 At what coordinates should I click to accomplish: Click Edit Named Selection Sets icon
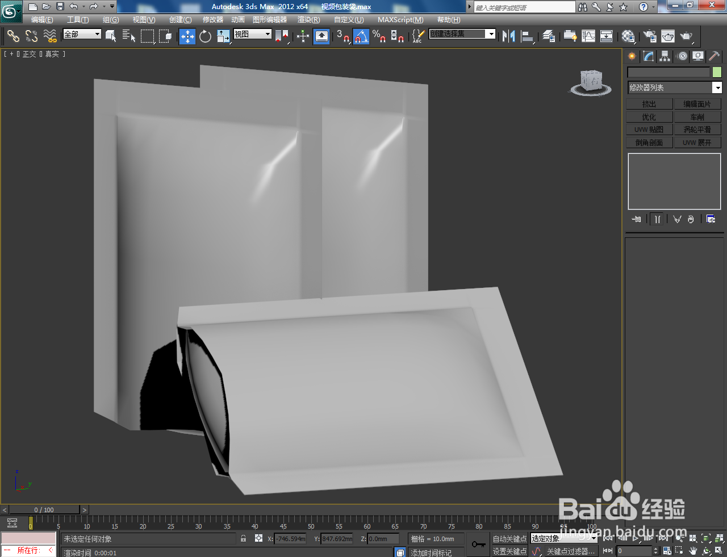pos(418,36)
